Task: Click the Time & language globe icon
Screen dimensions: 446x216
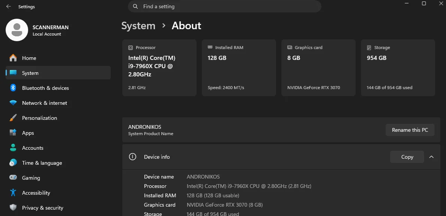Action: click(13, 163)
